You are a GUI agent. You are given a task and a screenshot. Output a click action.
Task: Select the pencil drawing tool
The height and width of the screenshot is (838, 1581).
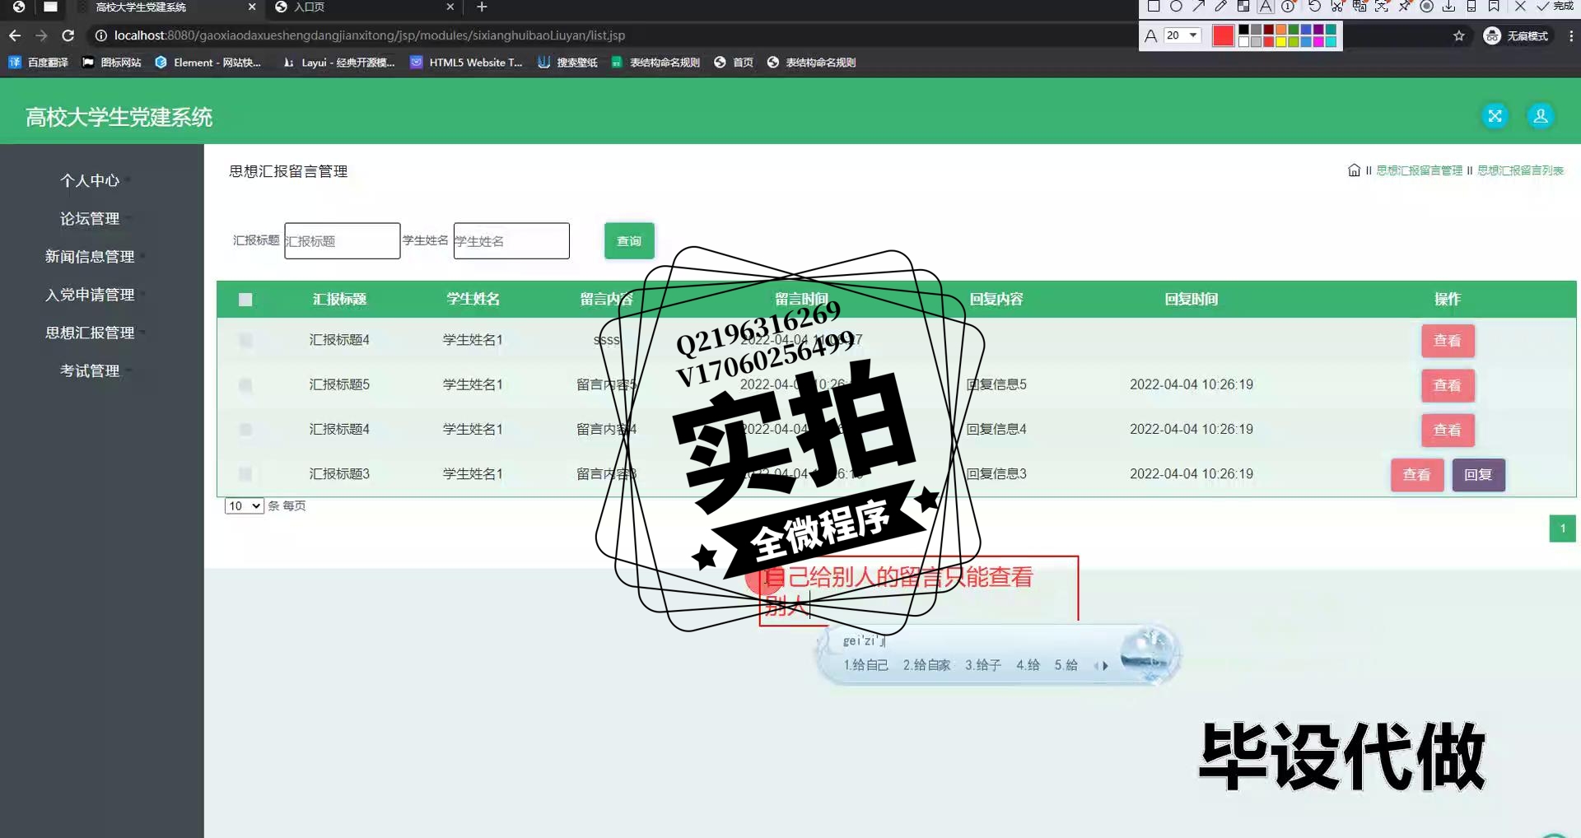tap(1221, 7)
